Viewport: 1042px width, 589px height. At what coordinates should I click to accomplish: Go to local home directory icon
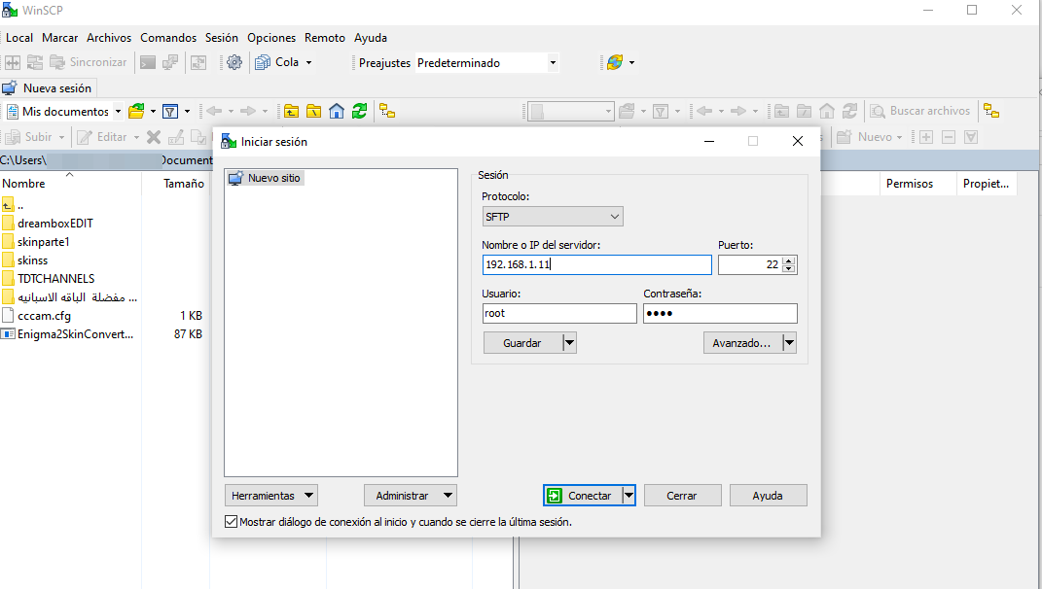337,111
